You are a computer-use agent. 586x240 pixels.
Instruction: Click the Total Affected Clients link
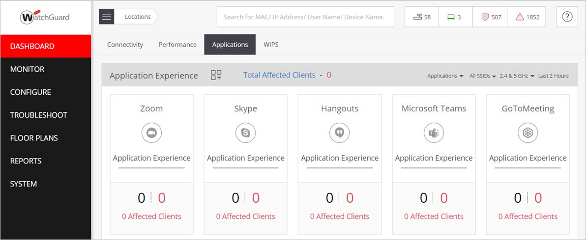279,75
